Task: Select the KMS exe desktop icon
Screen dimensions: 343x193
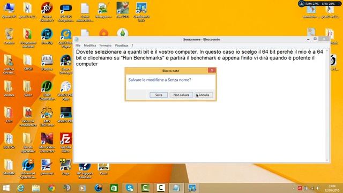Action: (47, 116)
